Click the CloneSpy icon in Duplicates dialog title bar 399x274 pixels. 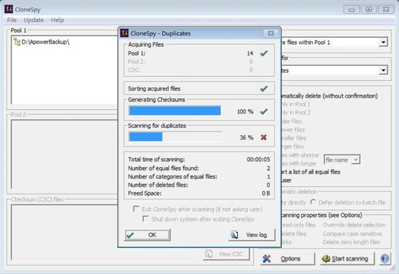point(126,32)
